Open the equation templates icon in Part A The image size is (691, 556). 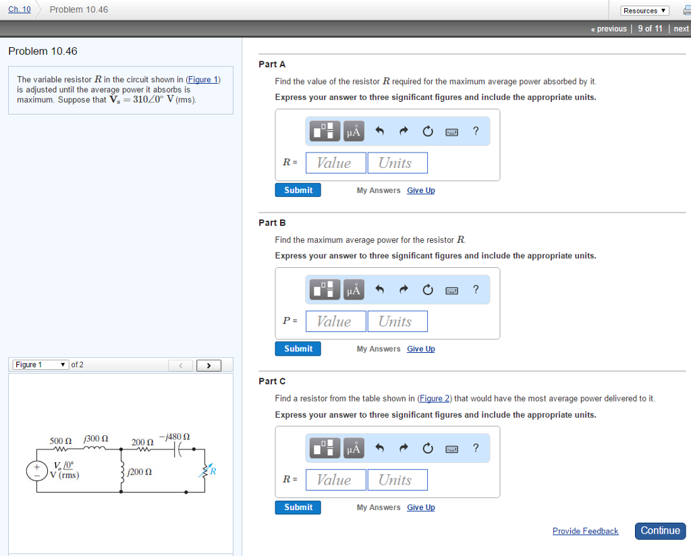324,131
